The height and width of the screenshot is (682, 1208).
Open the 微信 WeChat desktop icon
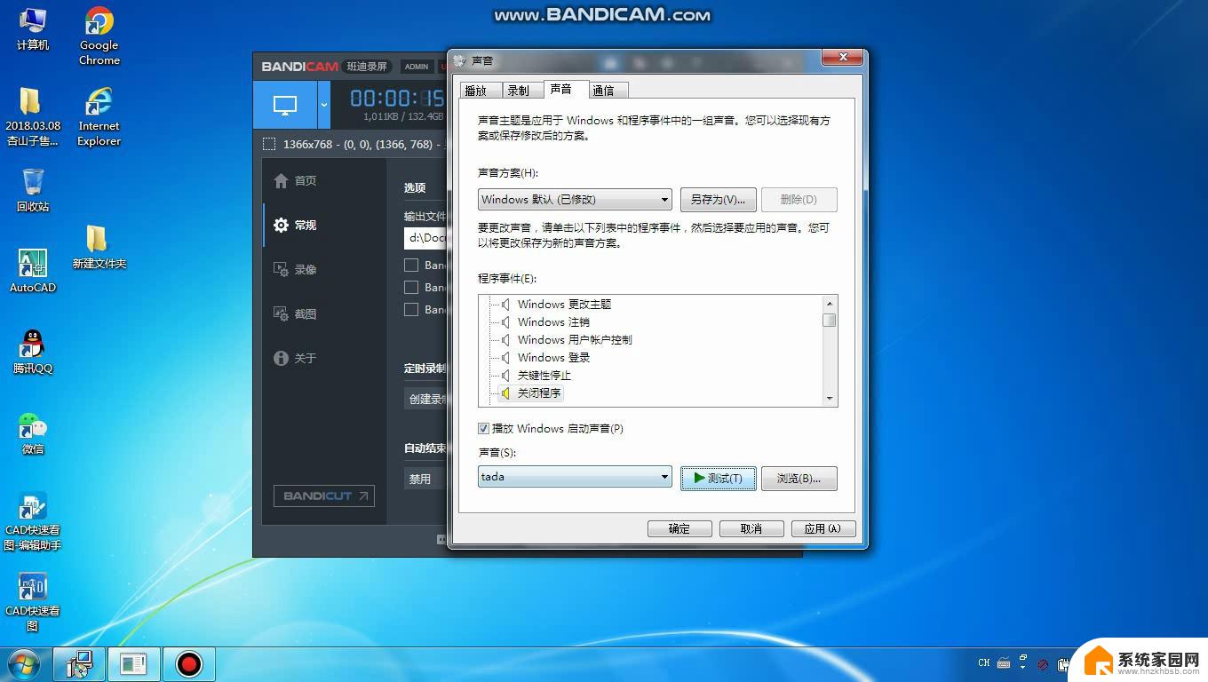point(33,433)
